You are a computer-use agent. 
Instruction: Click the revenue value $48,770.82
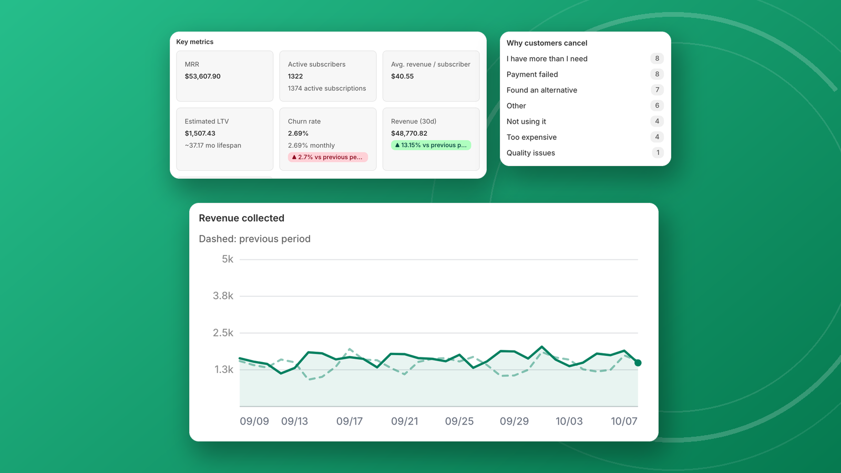coord(409,133)
